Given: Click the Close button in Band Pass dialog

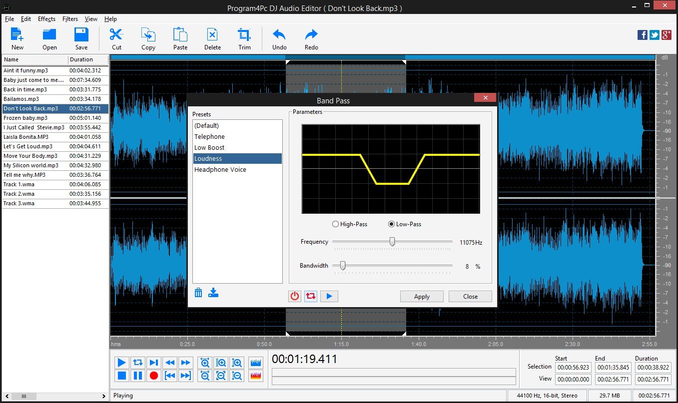Looking at the screenshot, I should pos(470,296).
